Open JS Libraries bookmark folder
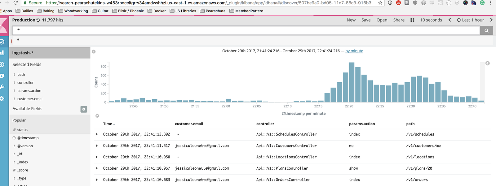Image resolution: width=496 pixels, height=186 pixels. (x=183, y=11)
